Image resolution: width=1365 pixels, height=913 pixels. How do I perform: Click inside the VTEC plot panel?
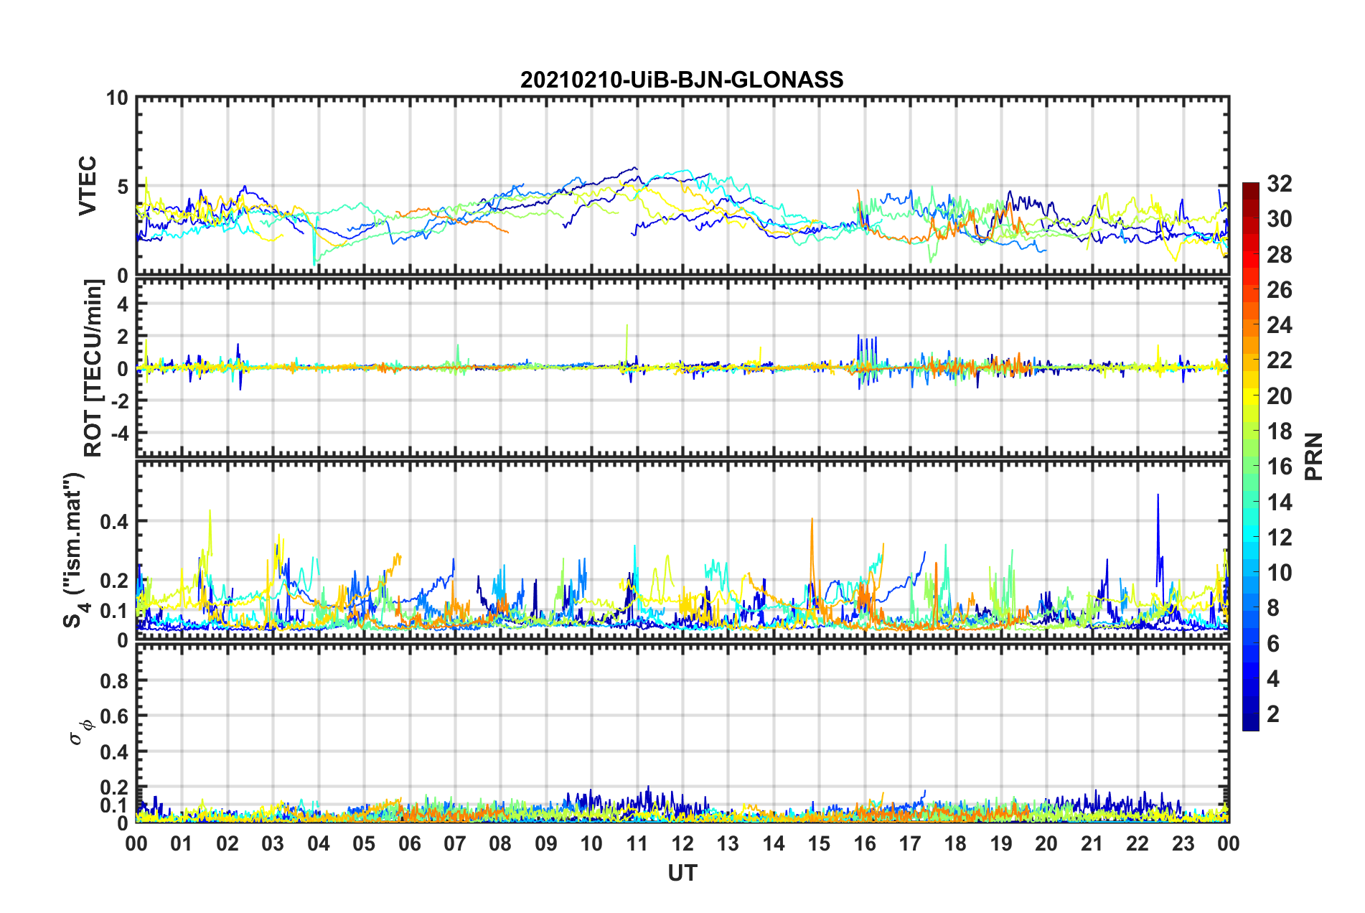[682, 186]
